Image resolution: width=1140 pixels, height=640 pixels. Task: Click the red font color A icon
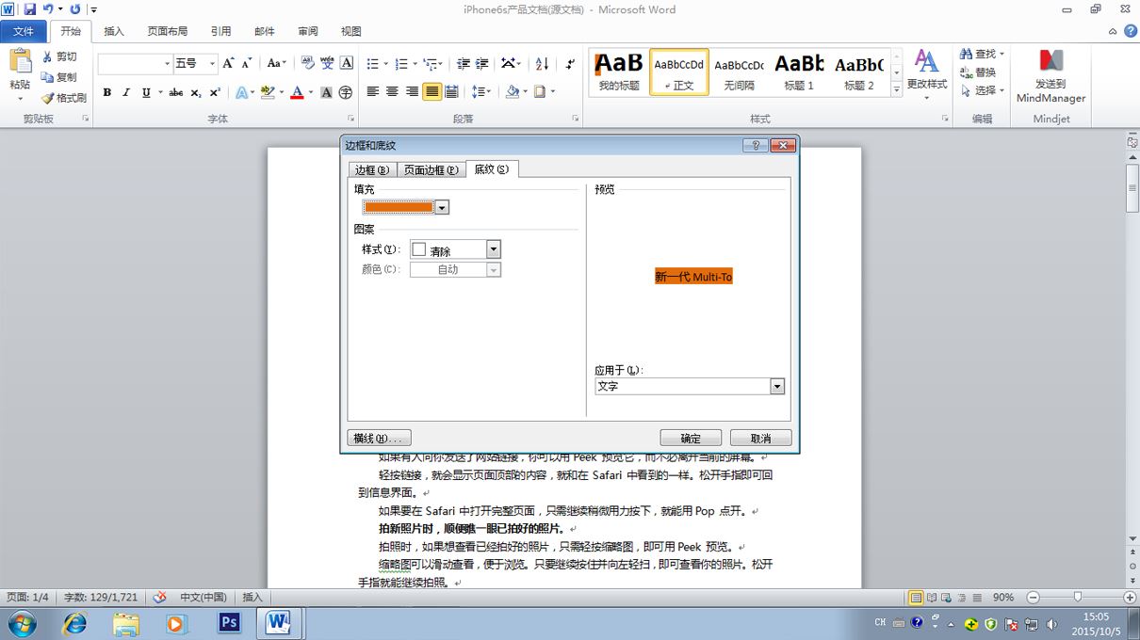tap(297, 92)
